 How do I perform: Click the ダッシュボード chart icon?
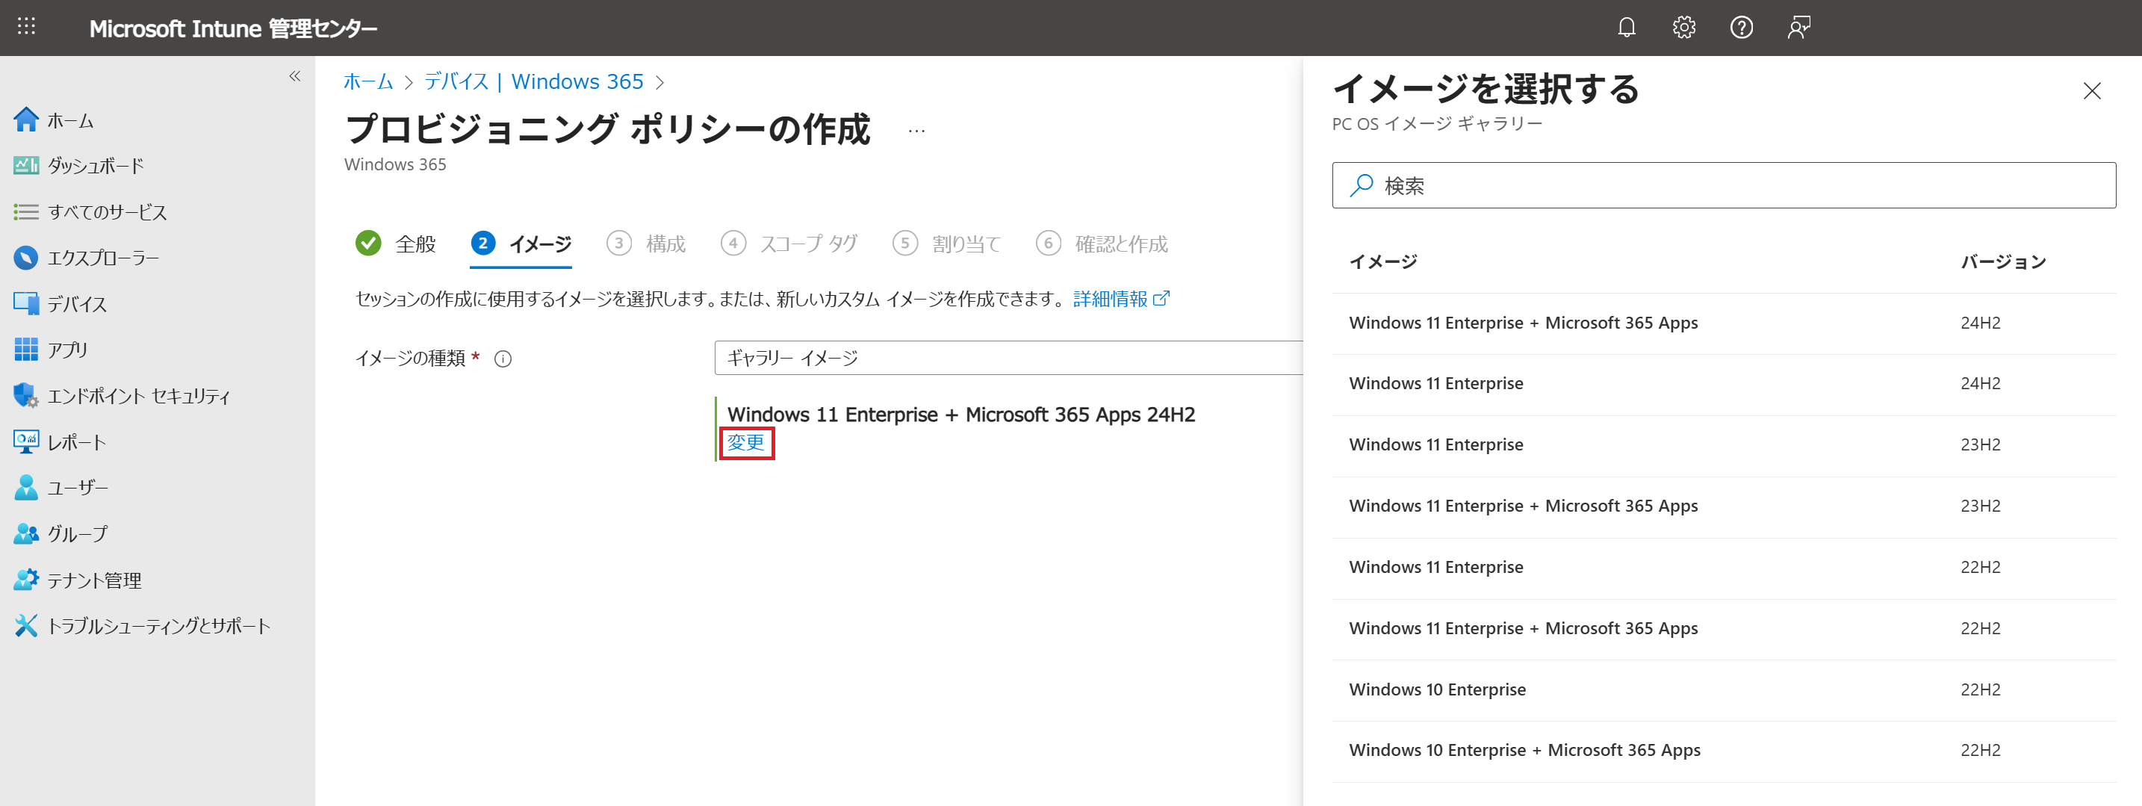[x=26, y=166]
